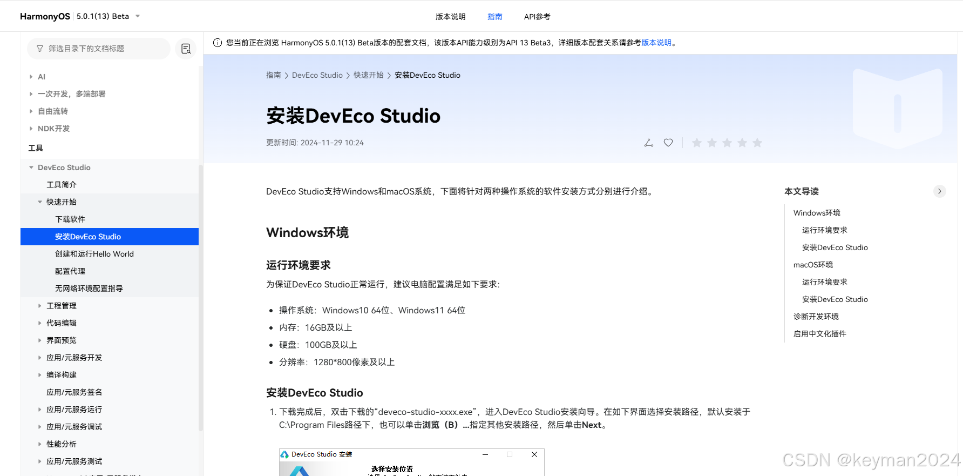The image size is (963, 476).
Task: Jump to 诊断开发环境 in 本文导读
Action: (x=816, y=317)
